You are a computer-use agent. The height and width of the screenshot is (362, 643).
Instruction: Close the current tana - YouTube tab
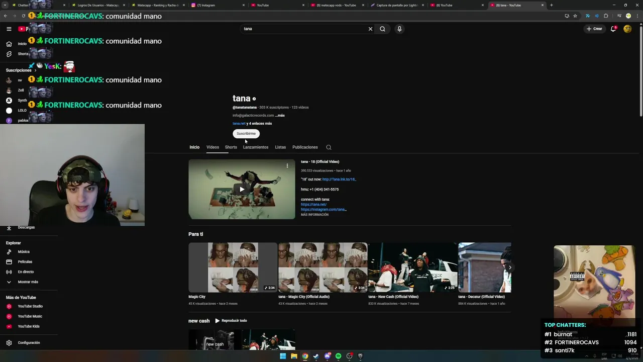tap(543, 5)
